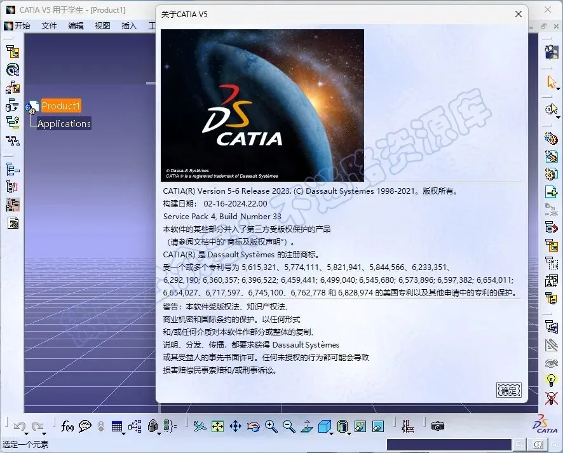The width and height of the screenshot is (563, 453).
Task: Open the 编辑 menu
Action: [x=76, y=25]
